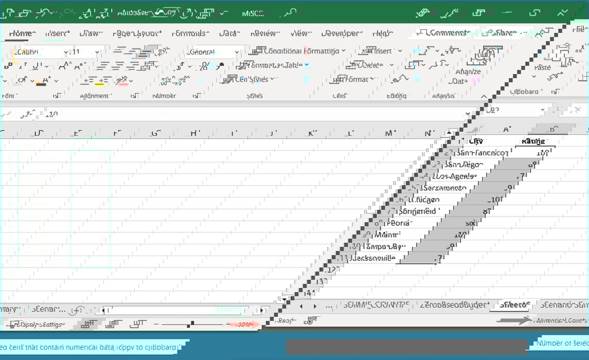Click the Increase Font Size icon
This screenshot has width=589, height=360.
point(65,66)
